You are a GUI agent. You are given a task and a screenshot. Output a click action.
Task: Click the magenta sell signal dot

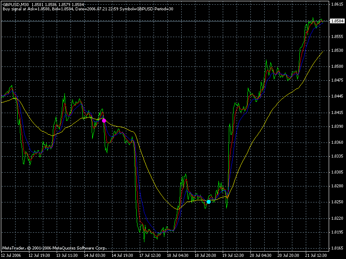click(104, 120)
